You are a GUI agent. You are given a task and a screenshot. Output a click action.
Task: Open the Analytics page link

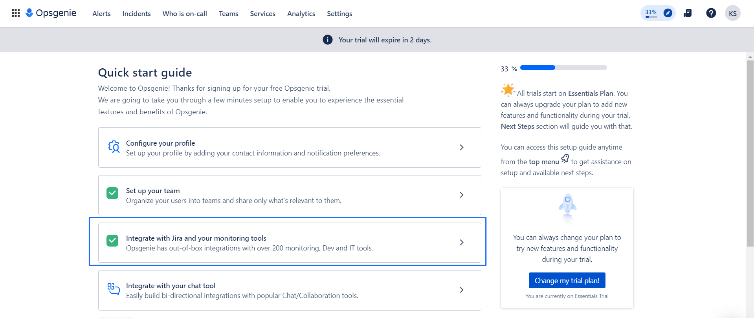coord(301,14)
